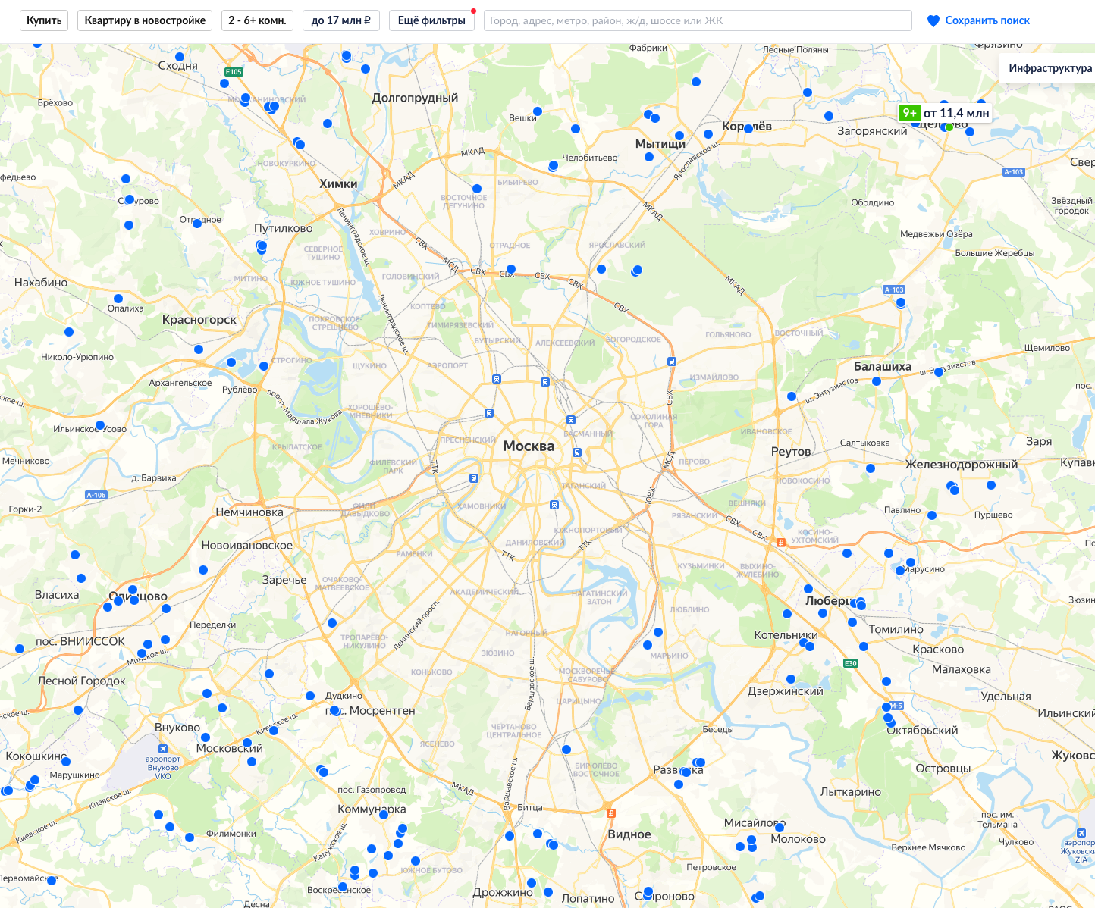Image resolution: width=1095 pixels, height=908 pixels.
Task: Click the heart icon beside Сохранить поиск
Action: coord(933,20)
